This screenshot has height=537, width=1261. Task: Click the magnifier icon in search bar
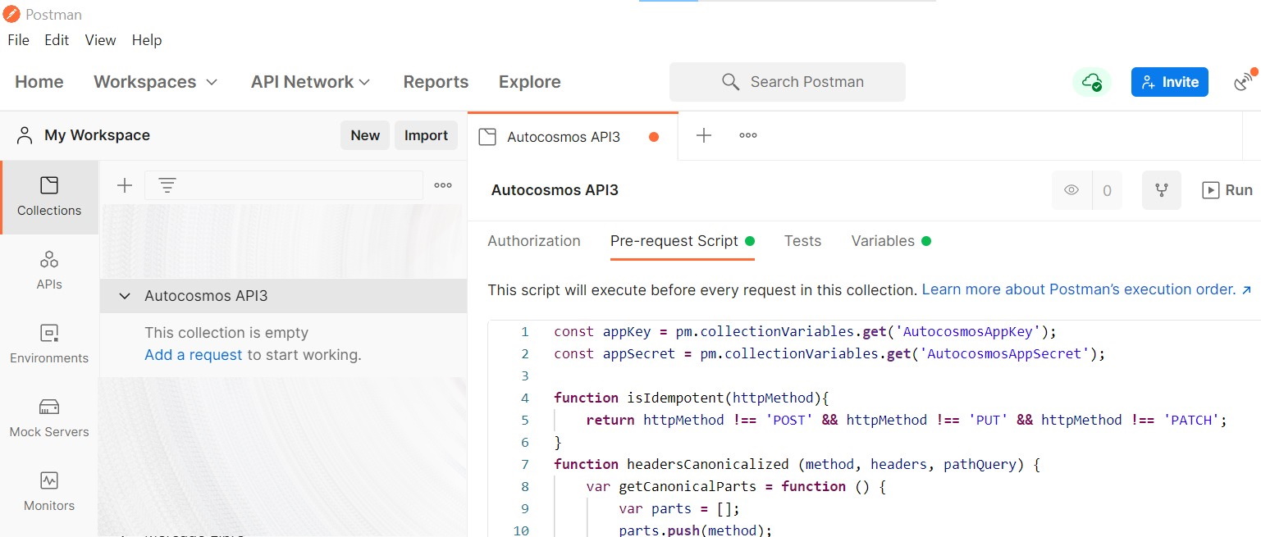point(730,82)
